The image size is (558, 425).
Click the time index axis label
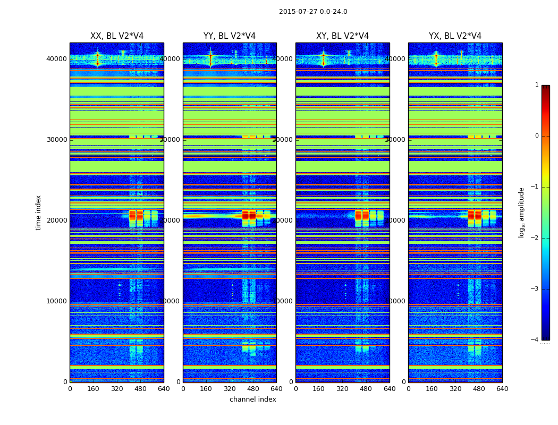pos(38,212)
